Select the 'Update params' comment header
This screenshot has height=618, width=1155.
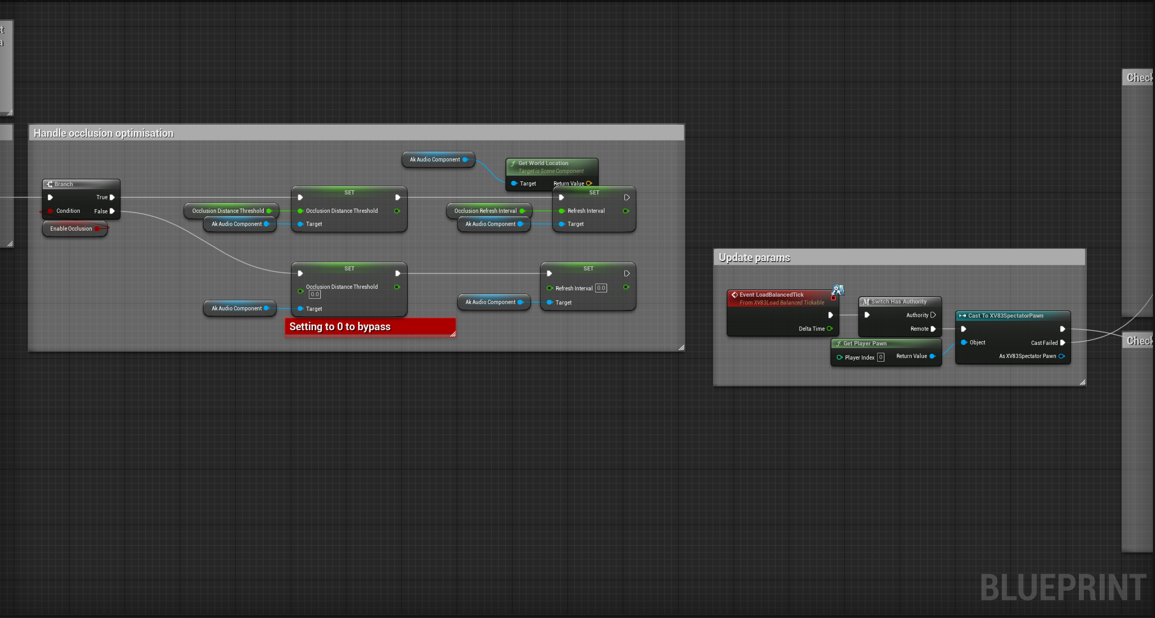900,257
